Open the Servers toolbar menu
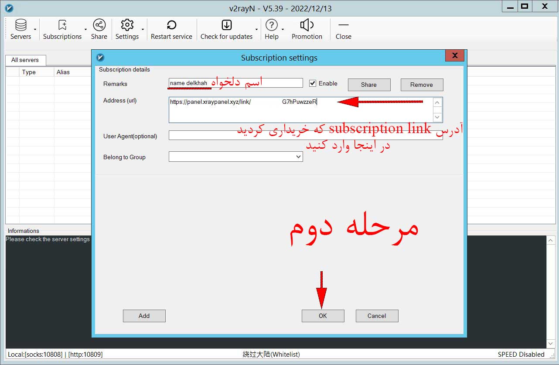 [20, 30]
